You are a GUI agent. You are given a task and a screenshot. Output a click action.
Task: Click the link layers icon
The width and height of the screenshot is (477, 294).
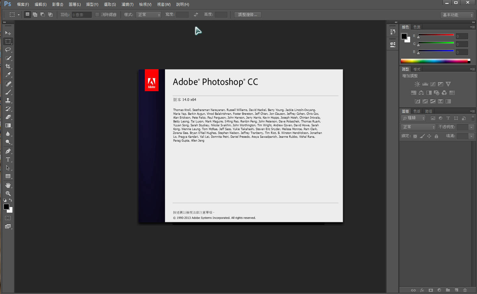point(413,290)
